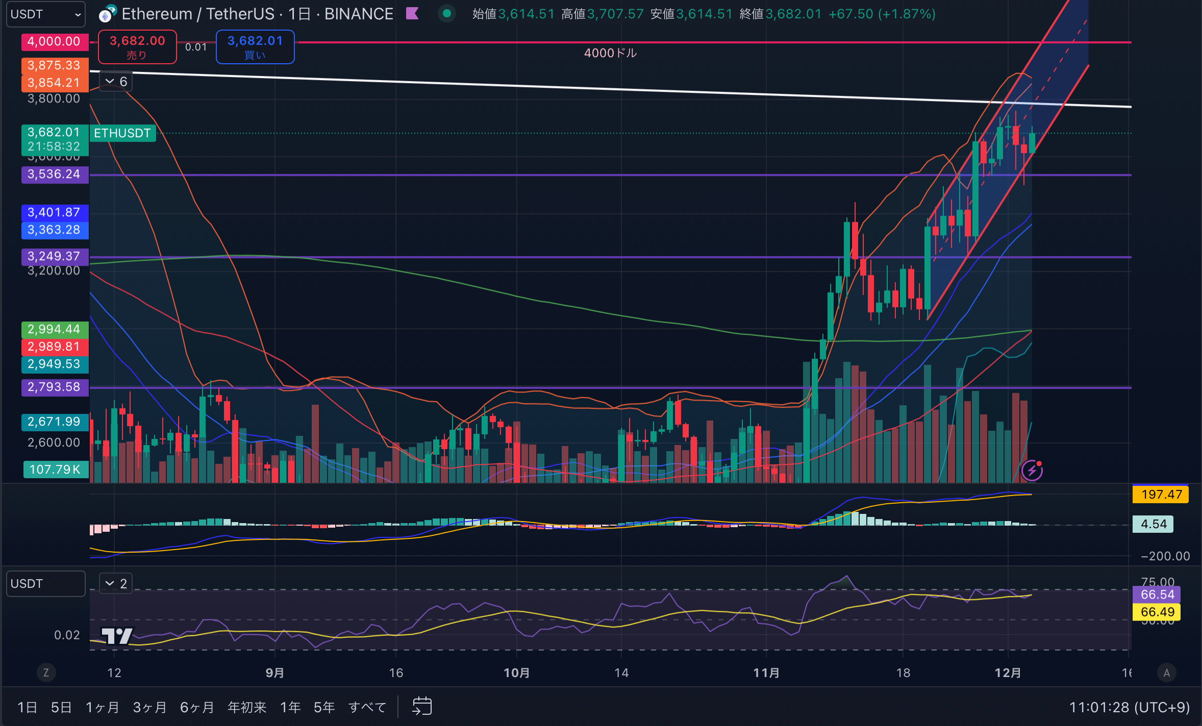
Task: Click the purple flag marker icon
Action: coord(412,14)
